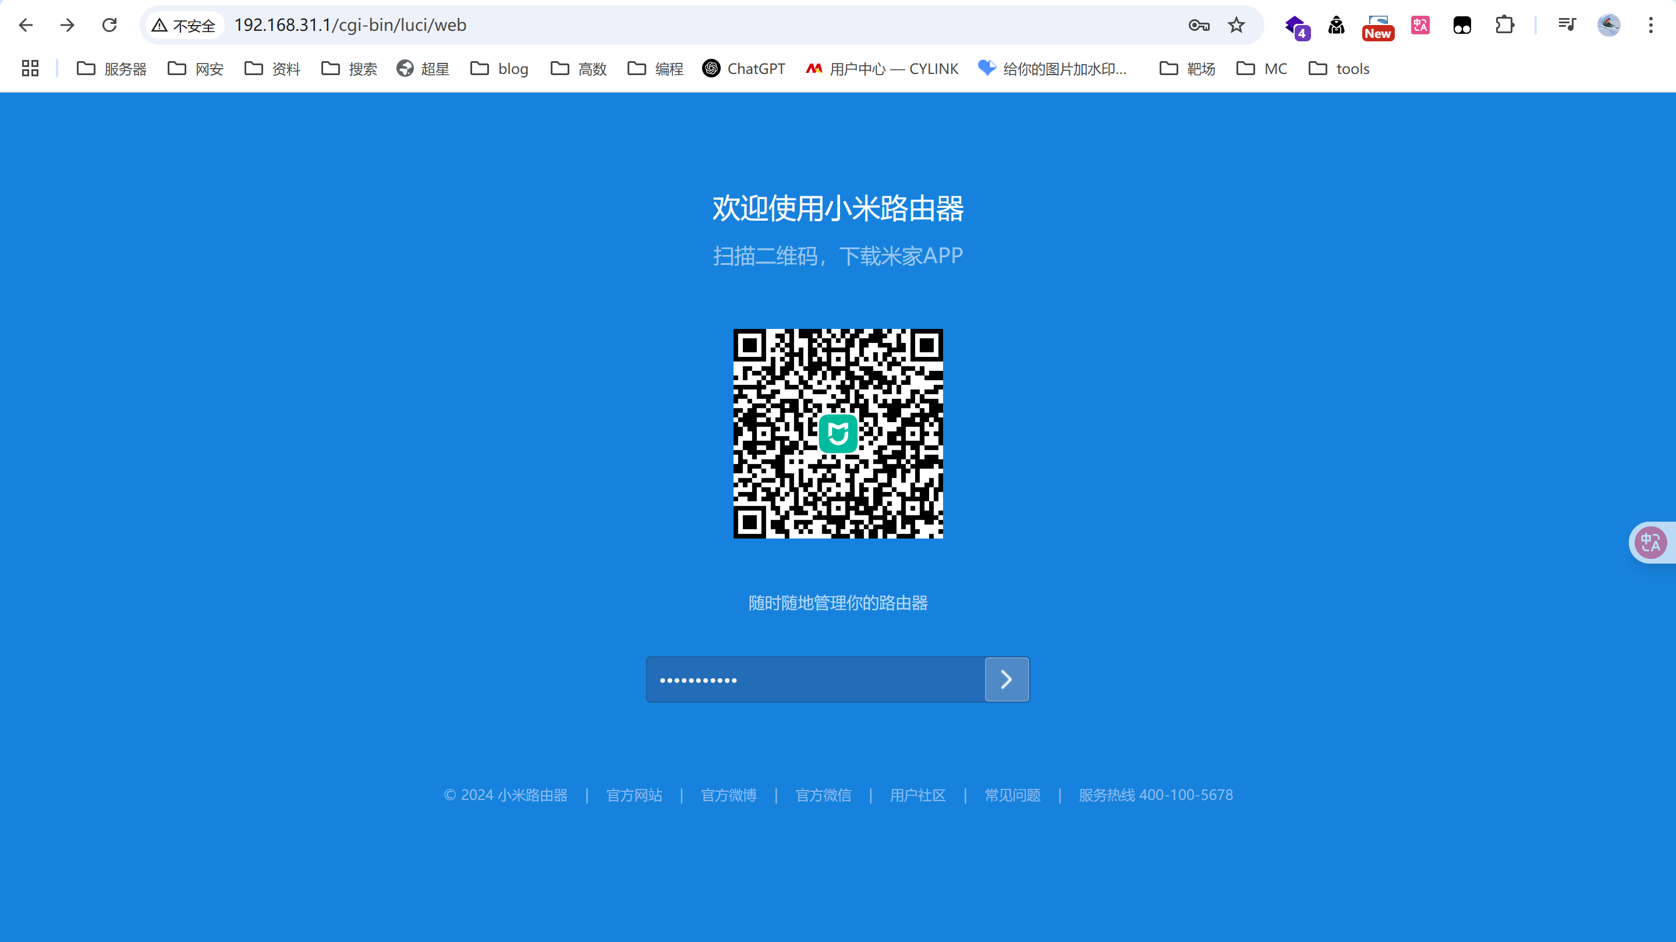Open the Chrome three-dot menu

coord(1650,24)
